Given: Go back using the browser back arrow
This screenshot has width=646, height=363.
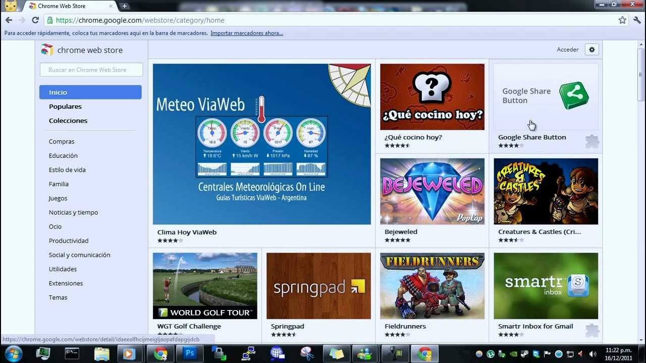Looking at the screenshot, I should pyautogui.click(x=9, y=20).
